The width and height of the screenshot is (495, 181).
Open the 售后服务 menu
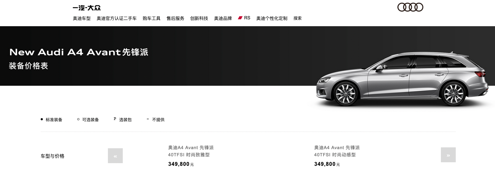[x=175, y=18]
